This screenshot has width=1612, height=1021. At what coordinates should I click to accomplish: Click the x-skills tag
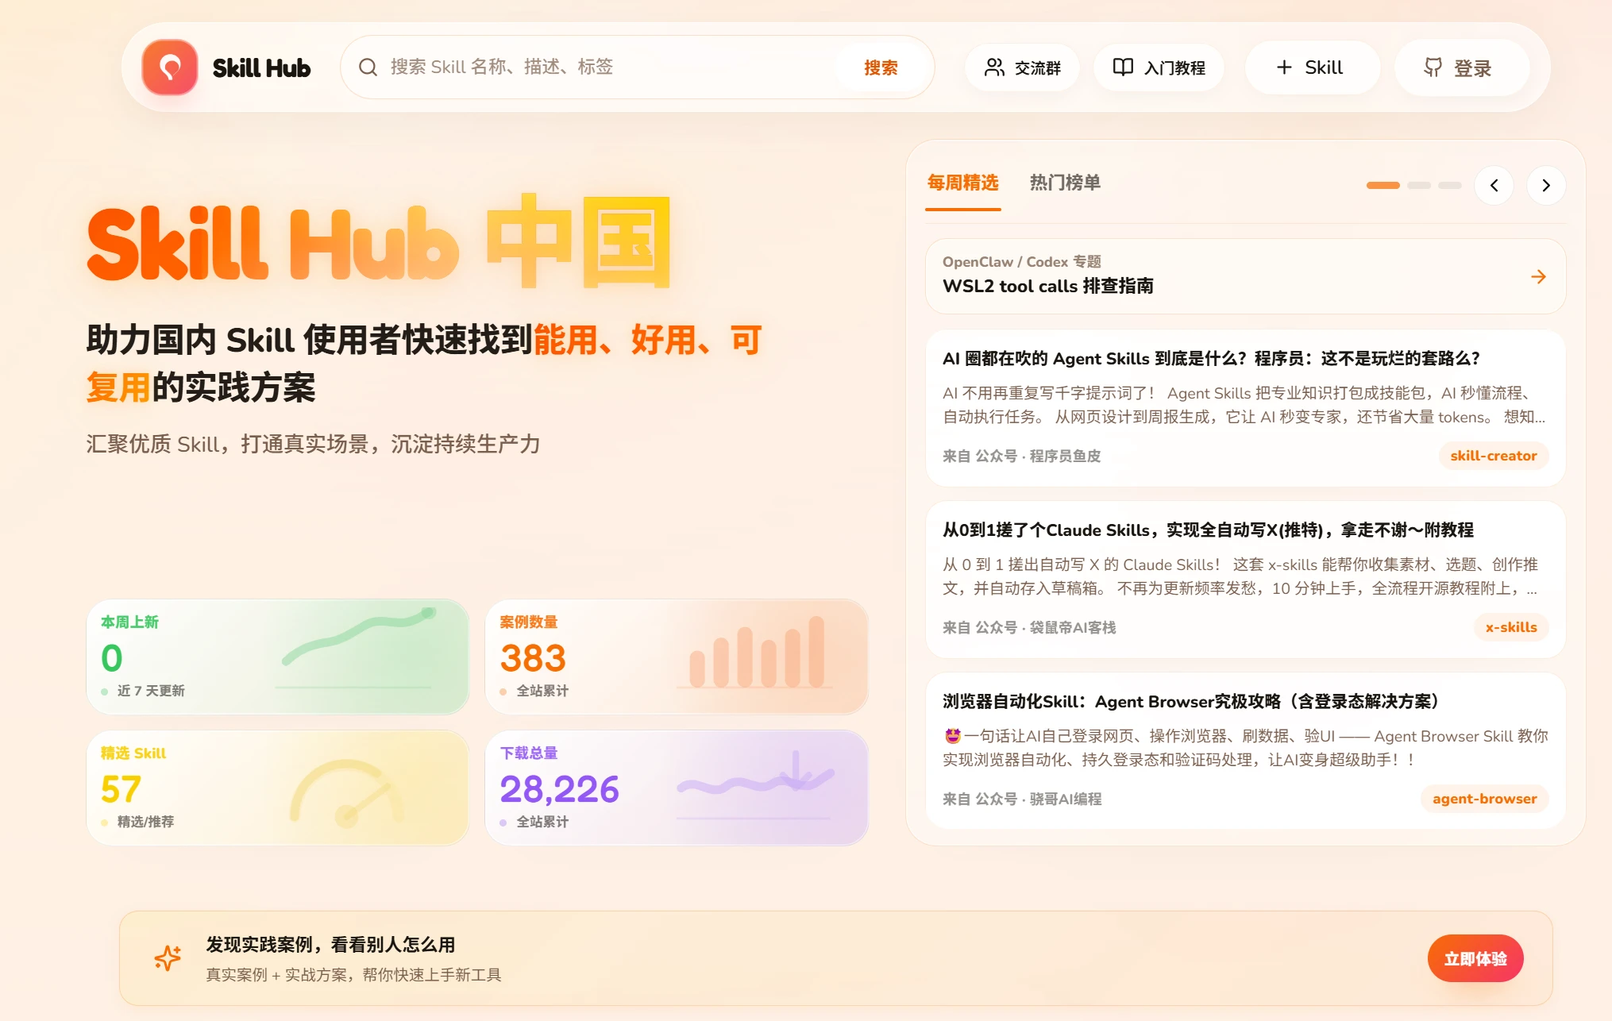tap(1510, 627)
